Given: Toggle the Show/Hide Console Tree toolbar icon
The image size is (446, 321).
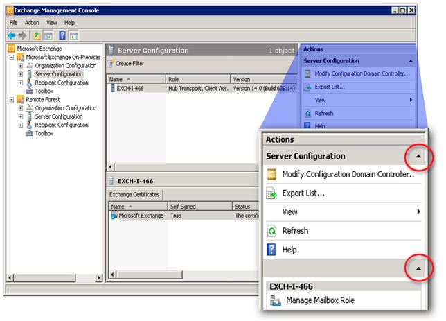Looking at the screenshot, I should [48, 36].
